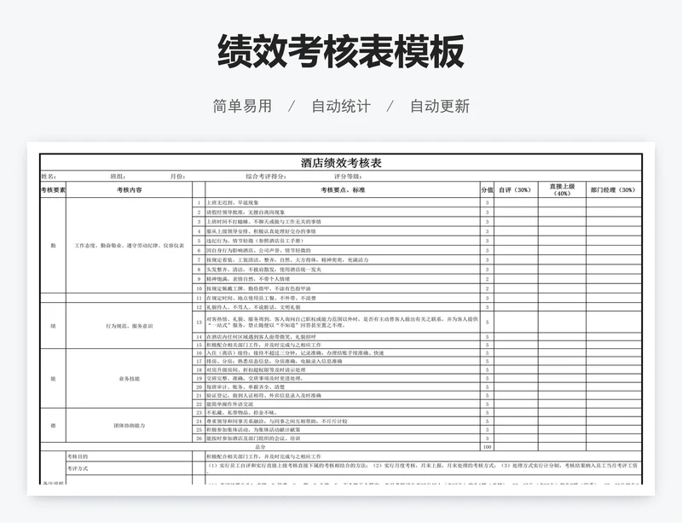Click the 考评方式 label
This screenshot has height=523, width=682.
(x=78, y=468)
